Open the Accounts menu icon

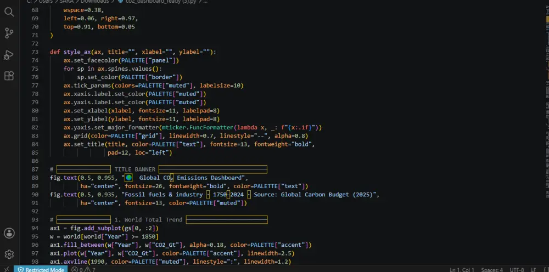9,233
